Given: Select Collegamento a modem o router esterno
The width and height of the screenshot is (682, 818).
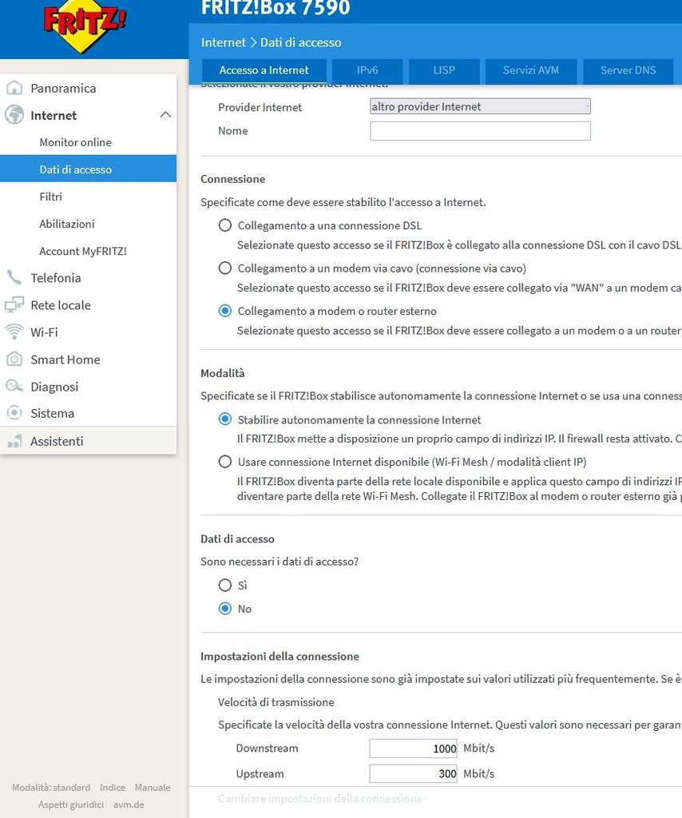Looking at the screenshot, I should coord(224,311).
